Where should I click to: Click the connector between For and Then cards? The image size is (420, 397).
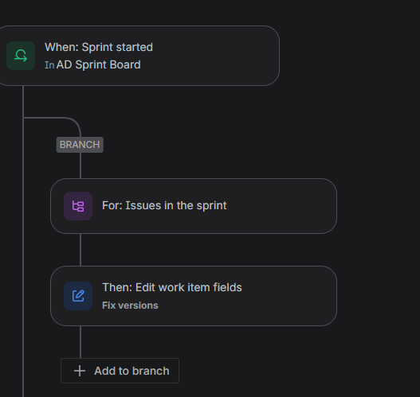tap(80, 250)
